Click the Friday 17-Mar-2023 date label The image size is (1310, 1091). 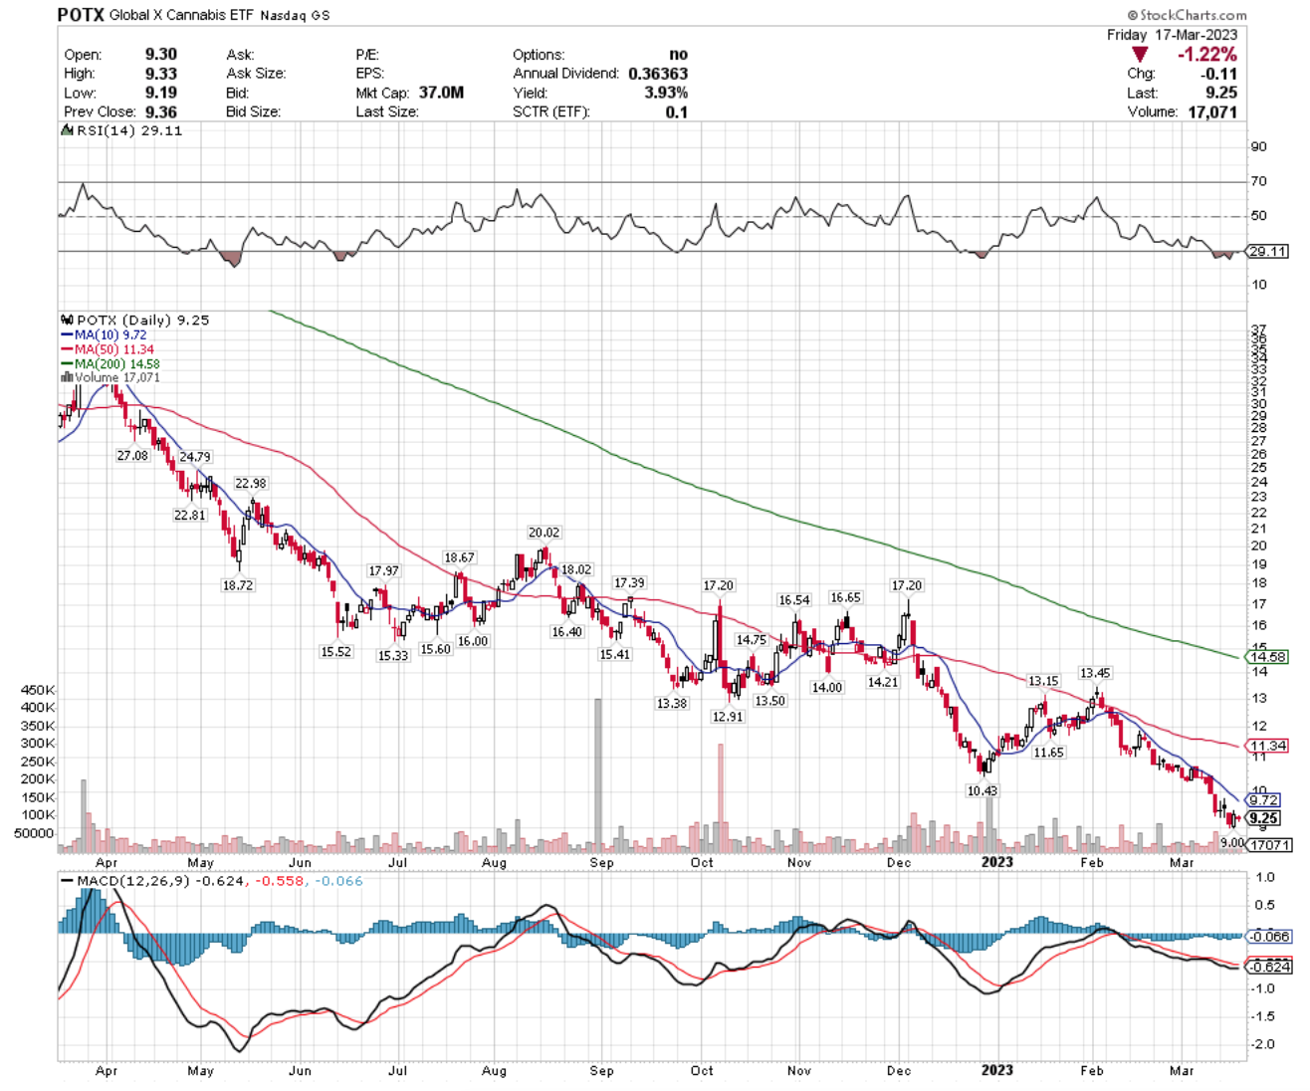(x=1172, y=35)
